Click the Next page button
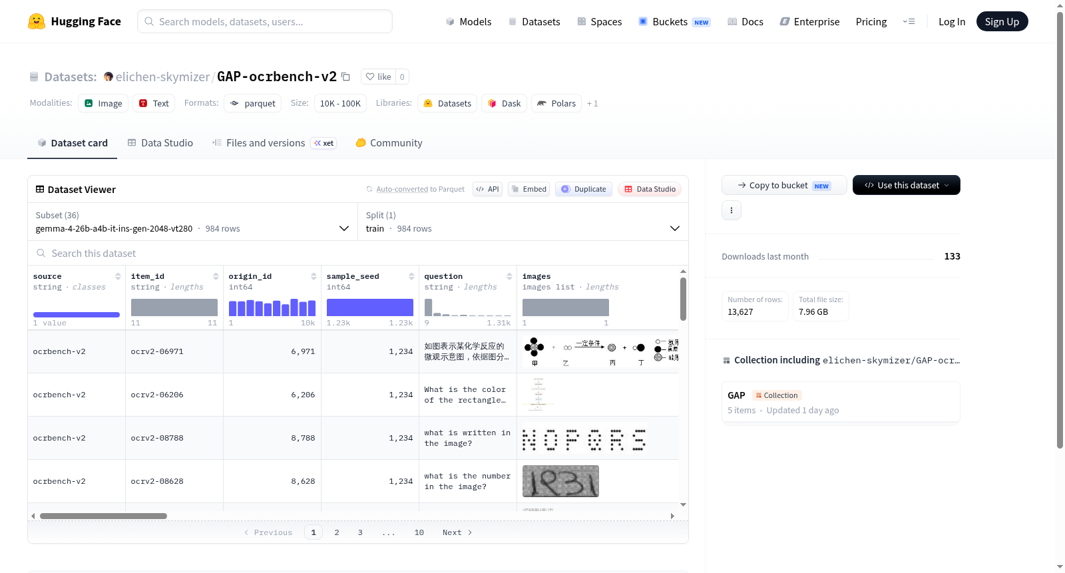 tap(457, 532)
